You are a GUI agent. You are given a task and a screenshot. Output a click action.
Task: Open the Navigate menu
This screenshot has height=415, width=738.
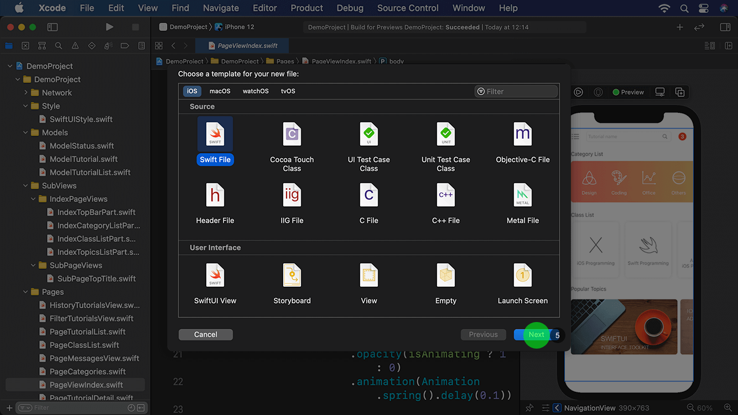(x=221, y=8)
